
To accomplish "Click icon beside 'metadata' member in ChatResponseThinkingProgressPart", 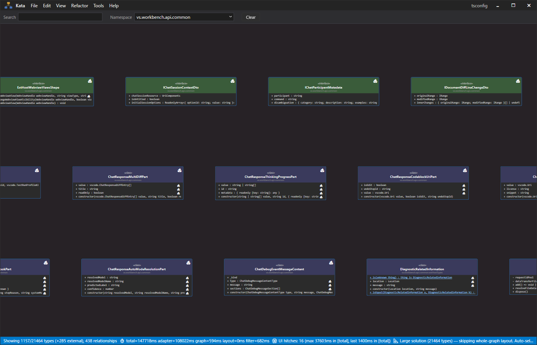I will coord(321,193).
